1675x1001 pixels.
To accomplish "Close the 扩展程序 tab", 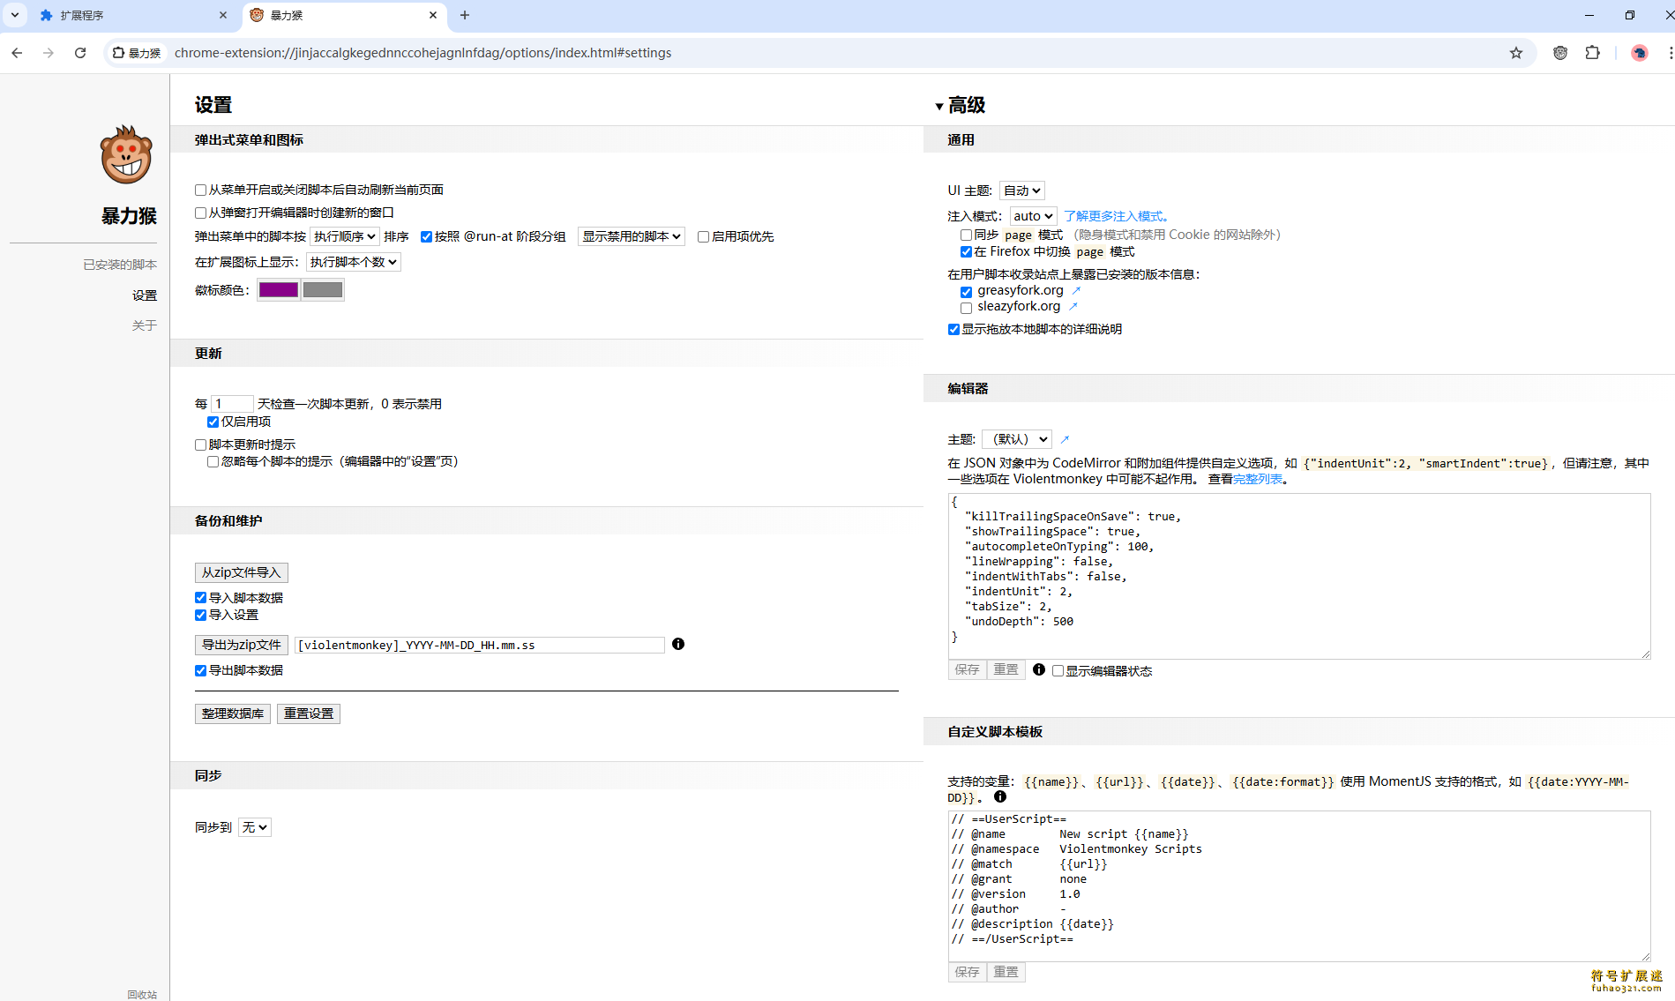I will tap(223, 15).
